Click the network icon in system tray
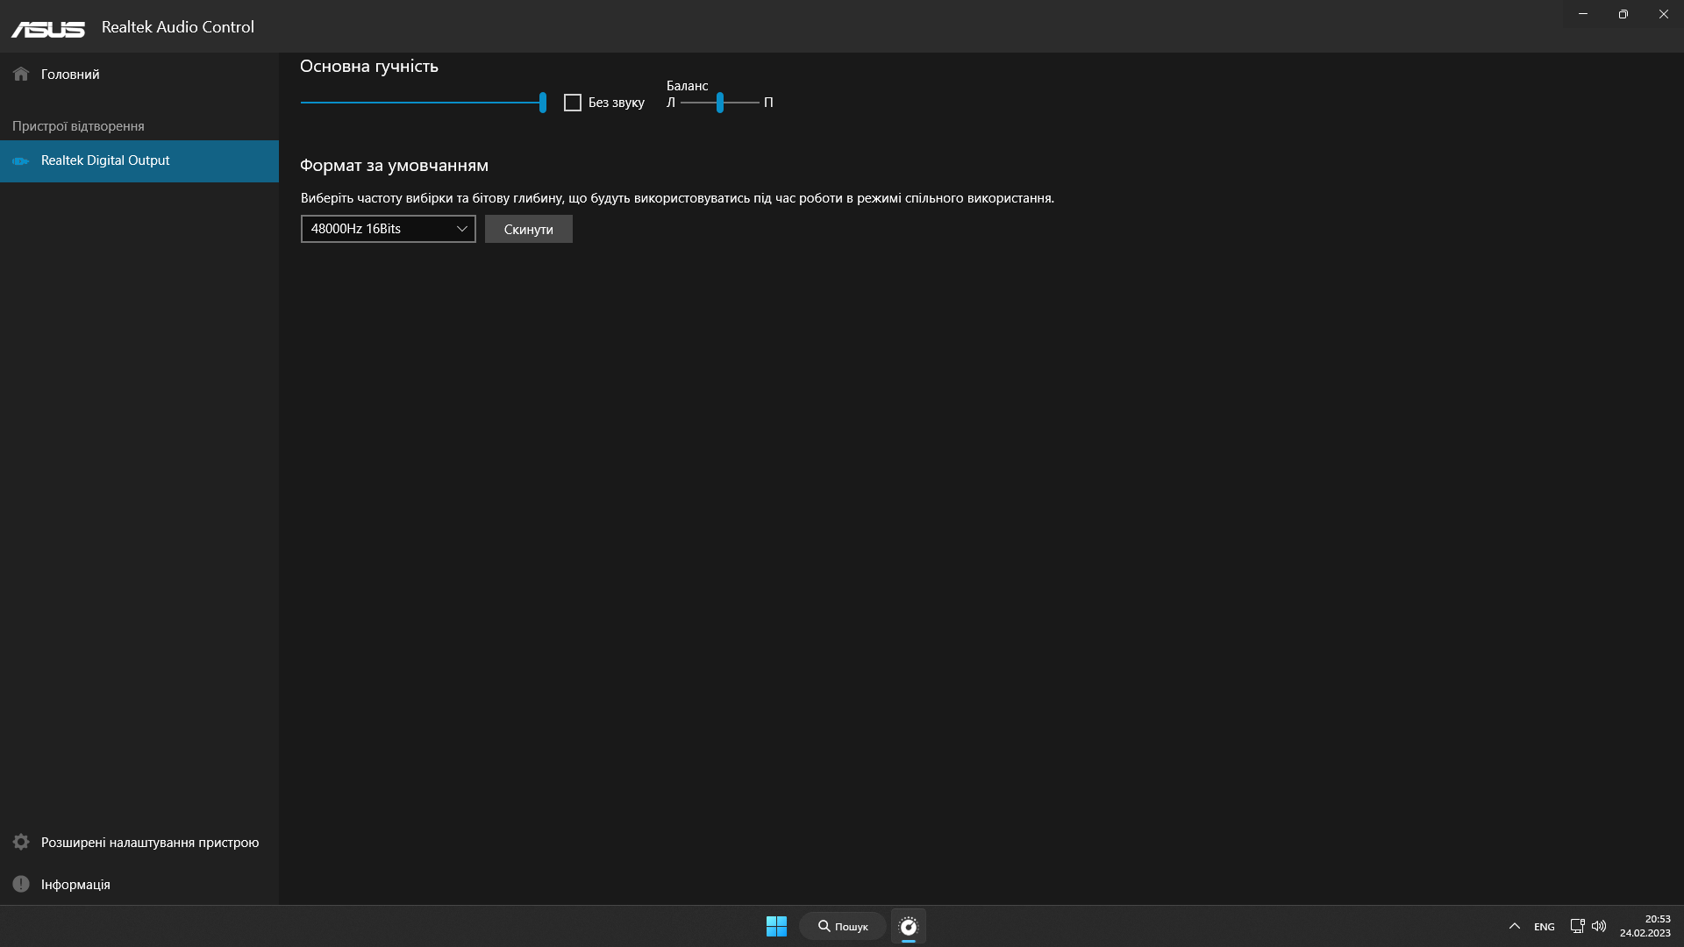 point(1577,926)
